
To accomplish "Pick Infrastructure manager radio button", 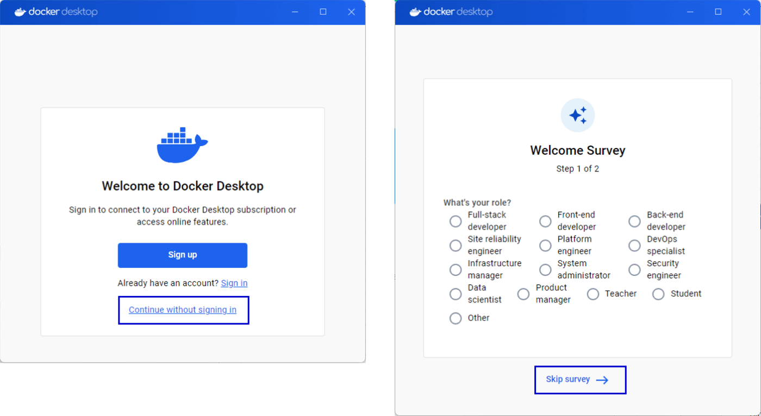I will (x=456, y=269).
